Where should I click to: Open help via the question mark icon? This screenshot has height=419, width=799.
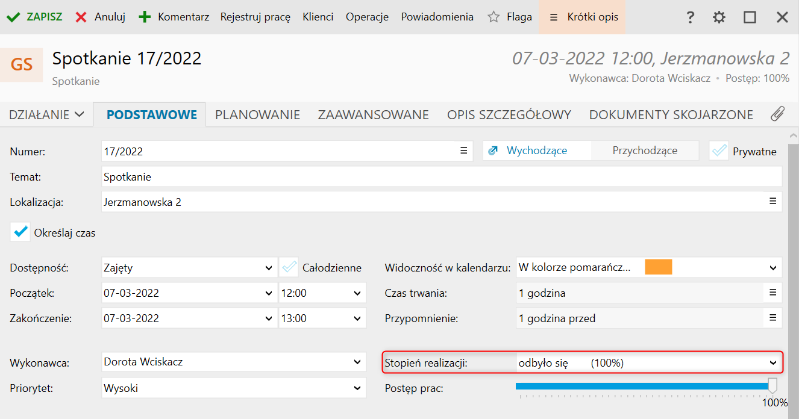point(691,17)
